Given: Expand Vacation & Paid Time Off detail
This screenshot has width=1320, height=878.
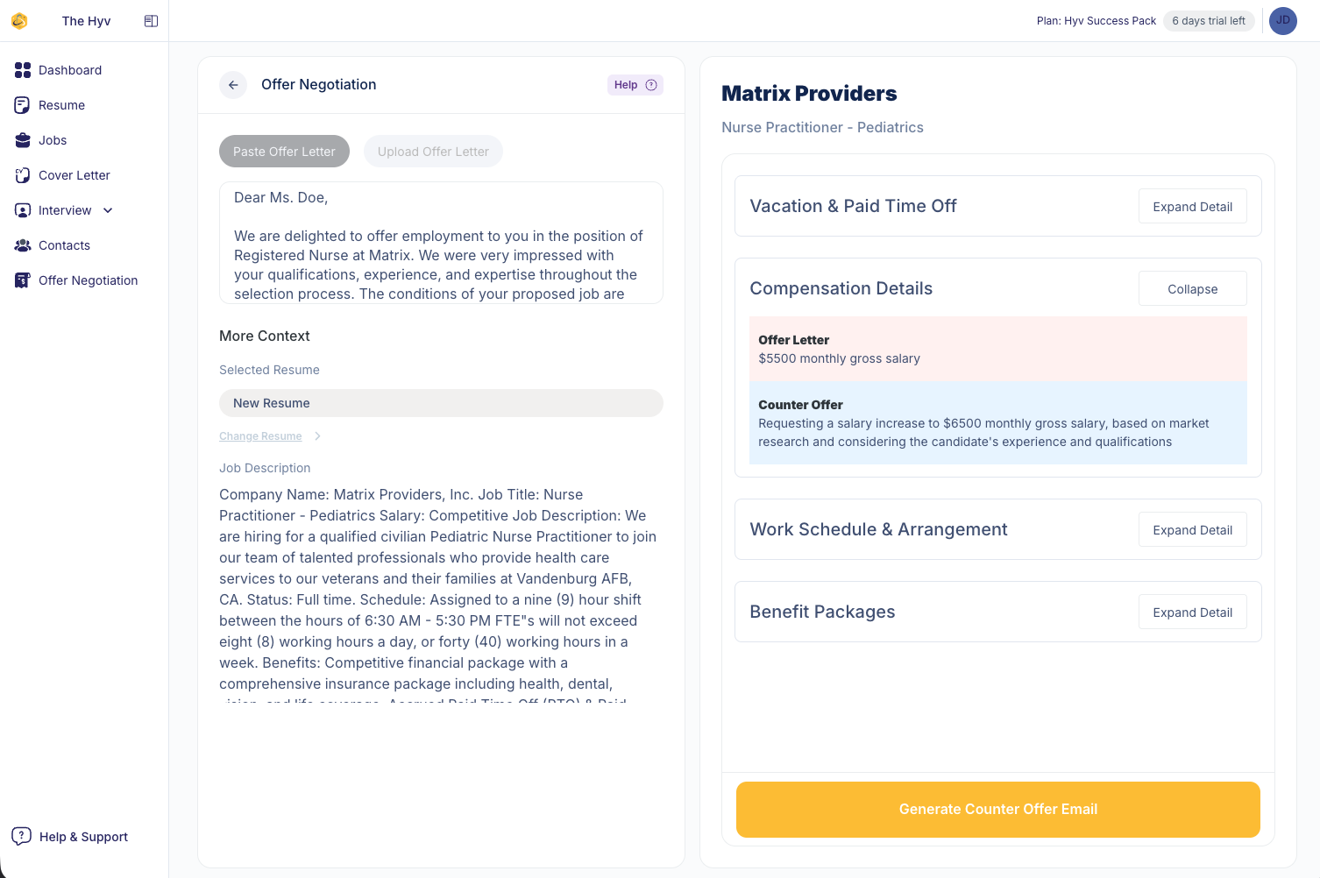Looking at the screenshot, I should point(1192,207).
